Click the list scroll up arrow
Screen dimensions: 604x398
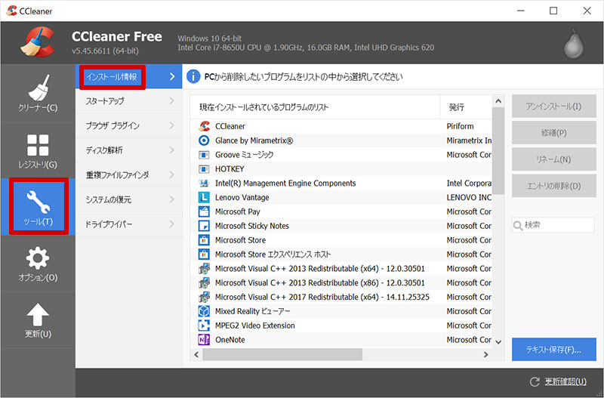click(x=498, y=101)
